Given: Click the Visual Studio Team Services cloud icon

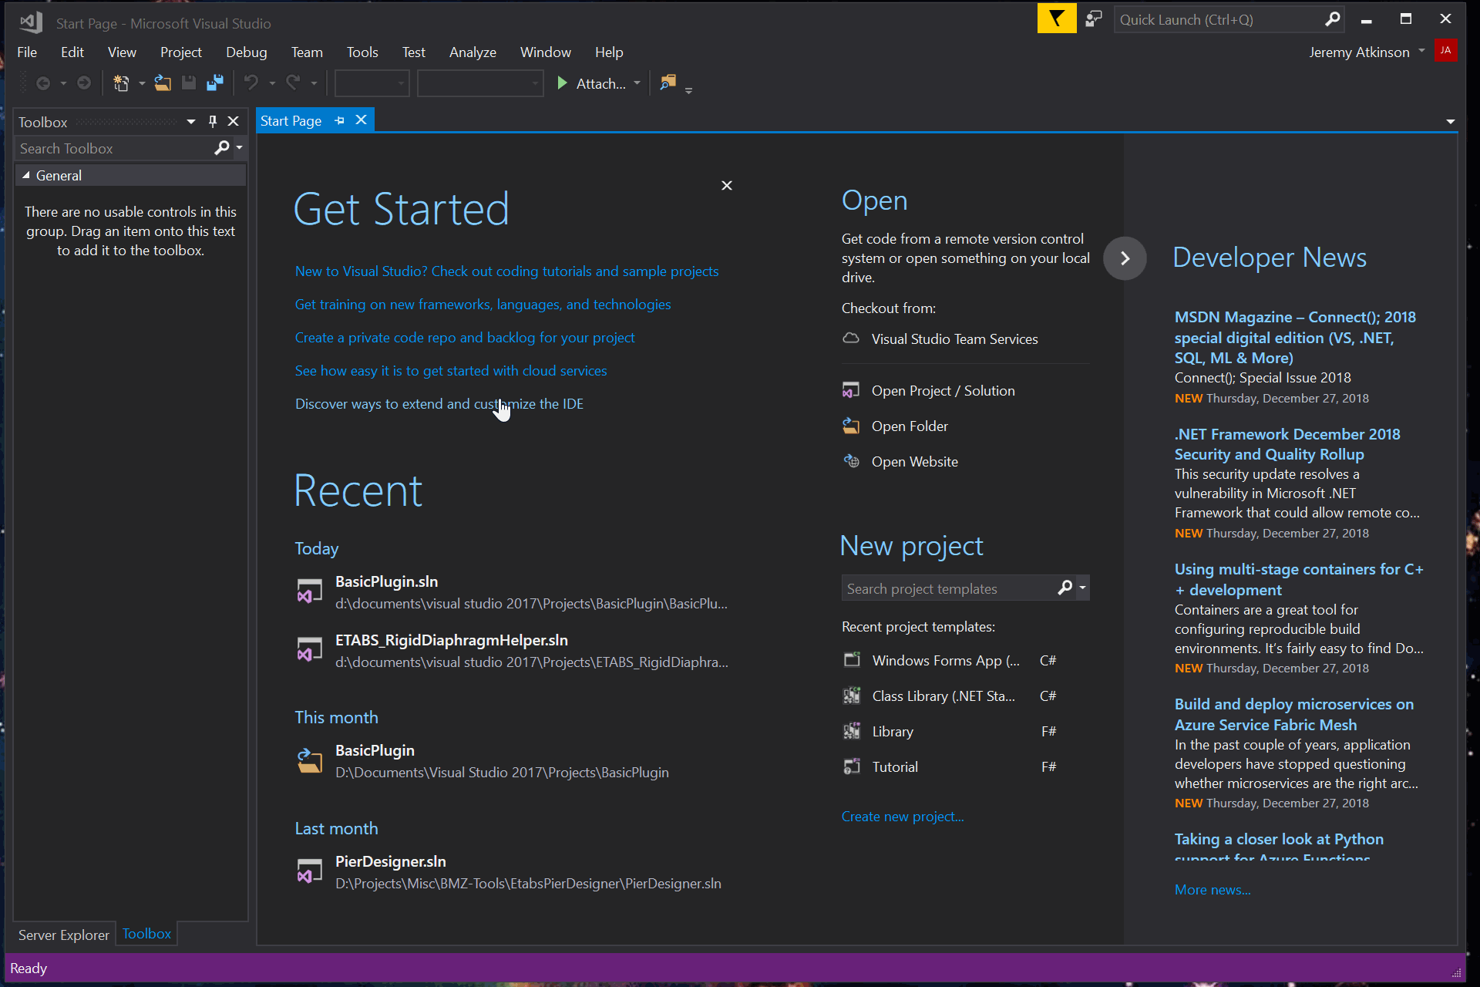Looking at the screenshot, I should [x=851, y=339].
